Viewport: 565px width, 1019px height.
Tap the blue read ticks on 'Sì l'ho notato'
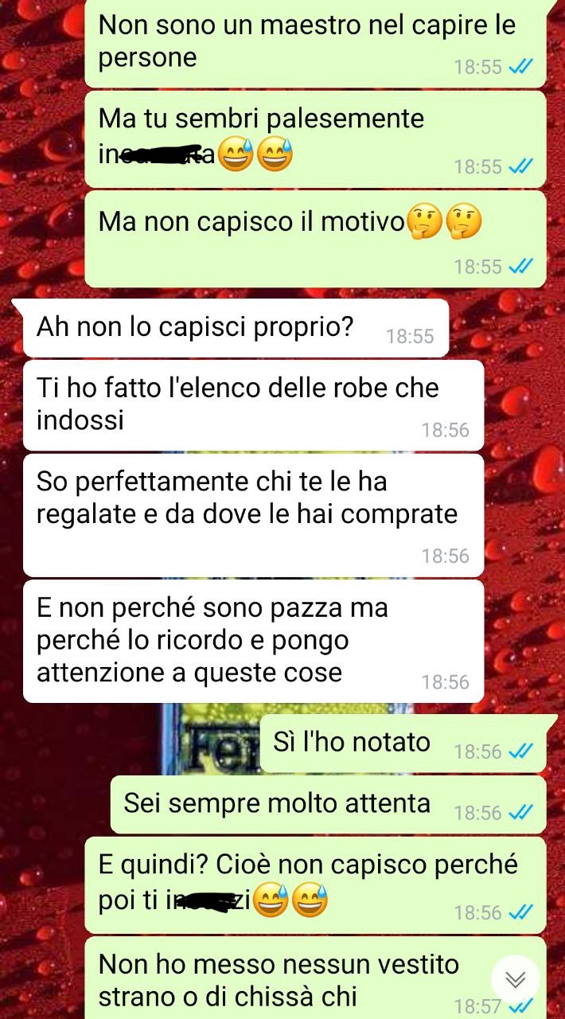520,752
